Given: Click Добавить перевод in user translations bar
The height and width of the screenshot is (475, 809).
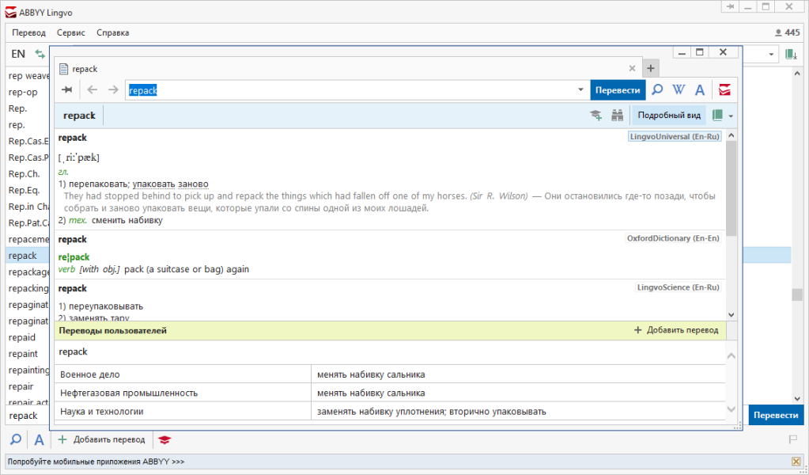Looking at the screenshot, I should [x=676, y=330].
